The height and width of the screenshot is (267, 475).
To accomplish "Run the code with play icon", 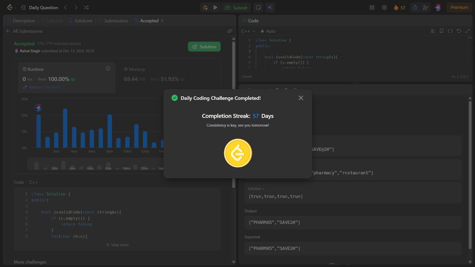I will (x=216, y=8).
